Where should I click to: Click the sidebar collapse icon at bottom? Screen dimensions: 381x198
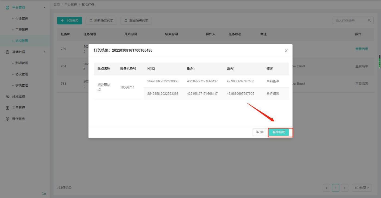44,193
